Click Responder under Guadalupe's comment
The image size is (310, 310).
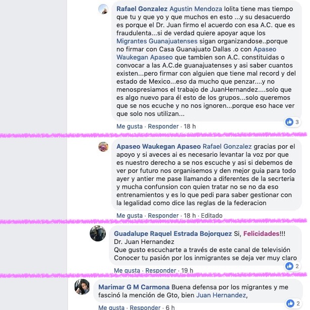[161, 270]
